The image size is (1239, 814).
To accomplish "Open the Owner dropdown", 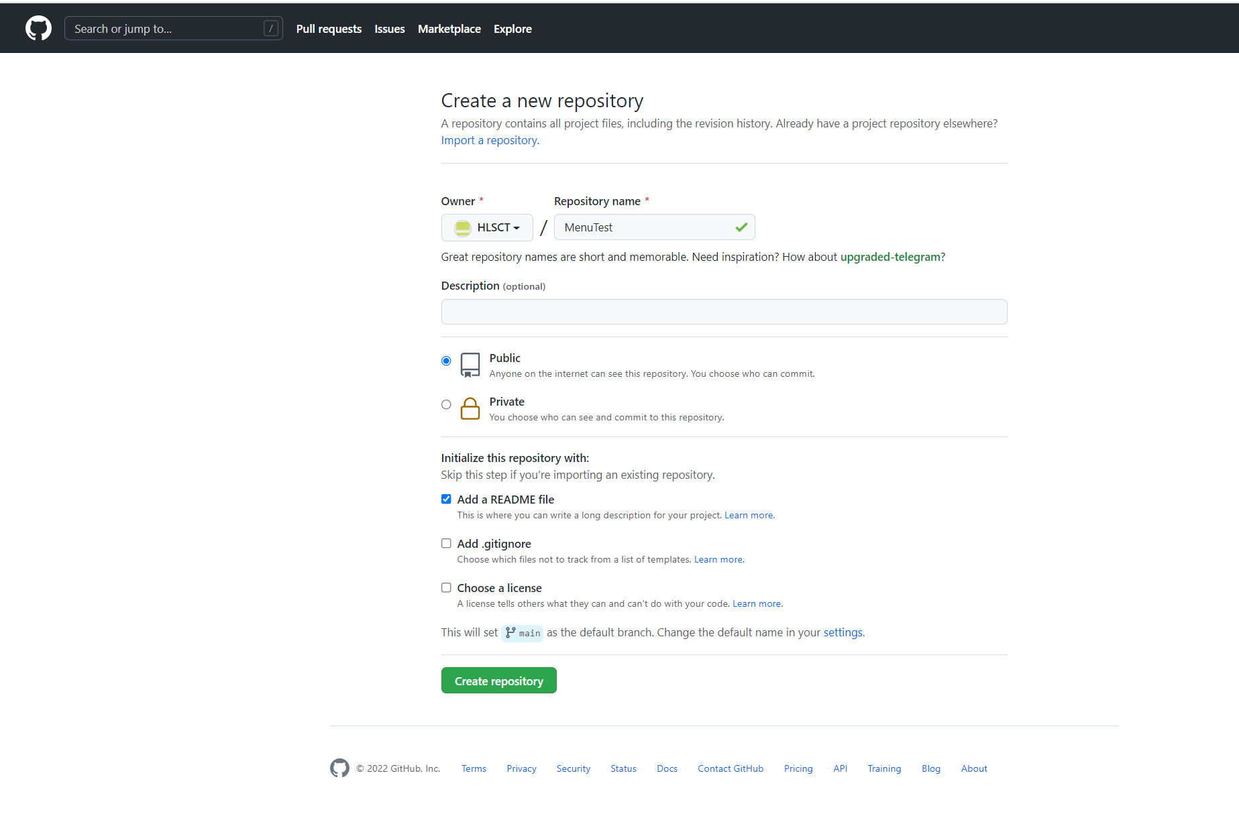I will coord(487,227).
